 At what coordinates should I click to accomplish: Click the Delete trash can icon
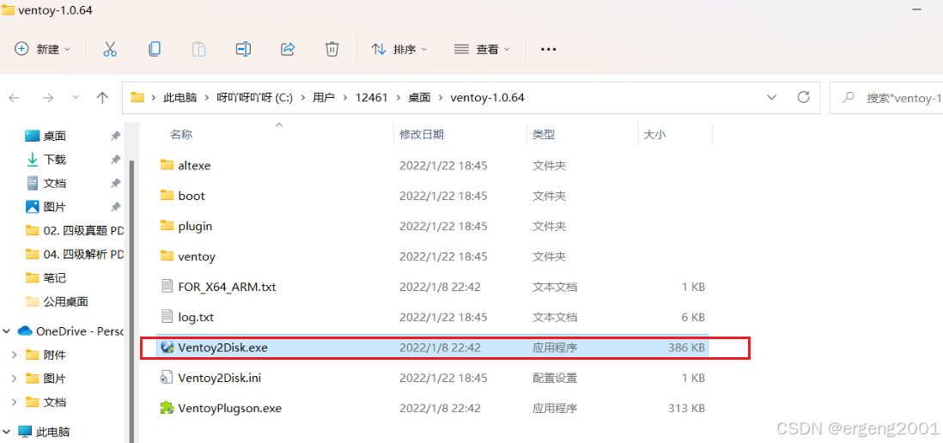[x=332, y=49]
